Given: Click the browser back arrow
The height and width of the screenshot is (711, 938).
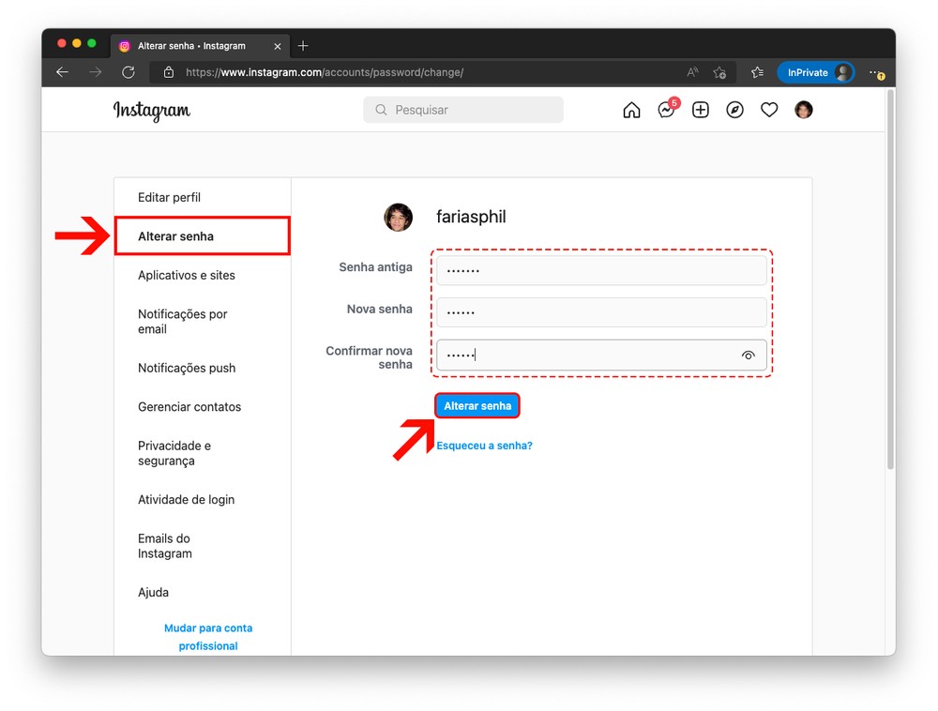Looking at the screenshot, I should point(63,72).
